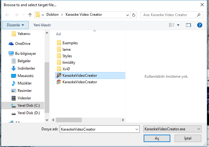Click the Yeni klasör toolbar button

coord(42,25)
